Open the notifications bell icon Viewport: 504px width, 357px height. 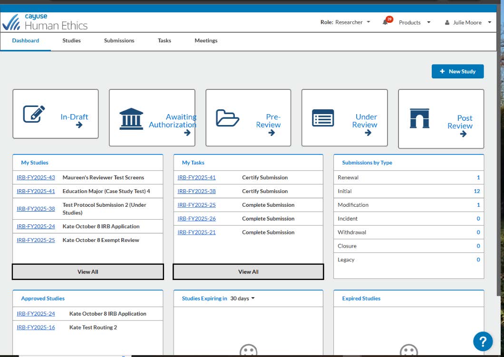[385, 22]
